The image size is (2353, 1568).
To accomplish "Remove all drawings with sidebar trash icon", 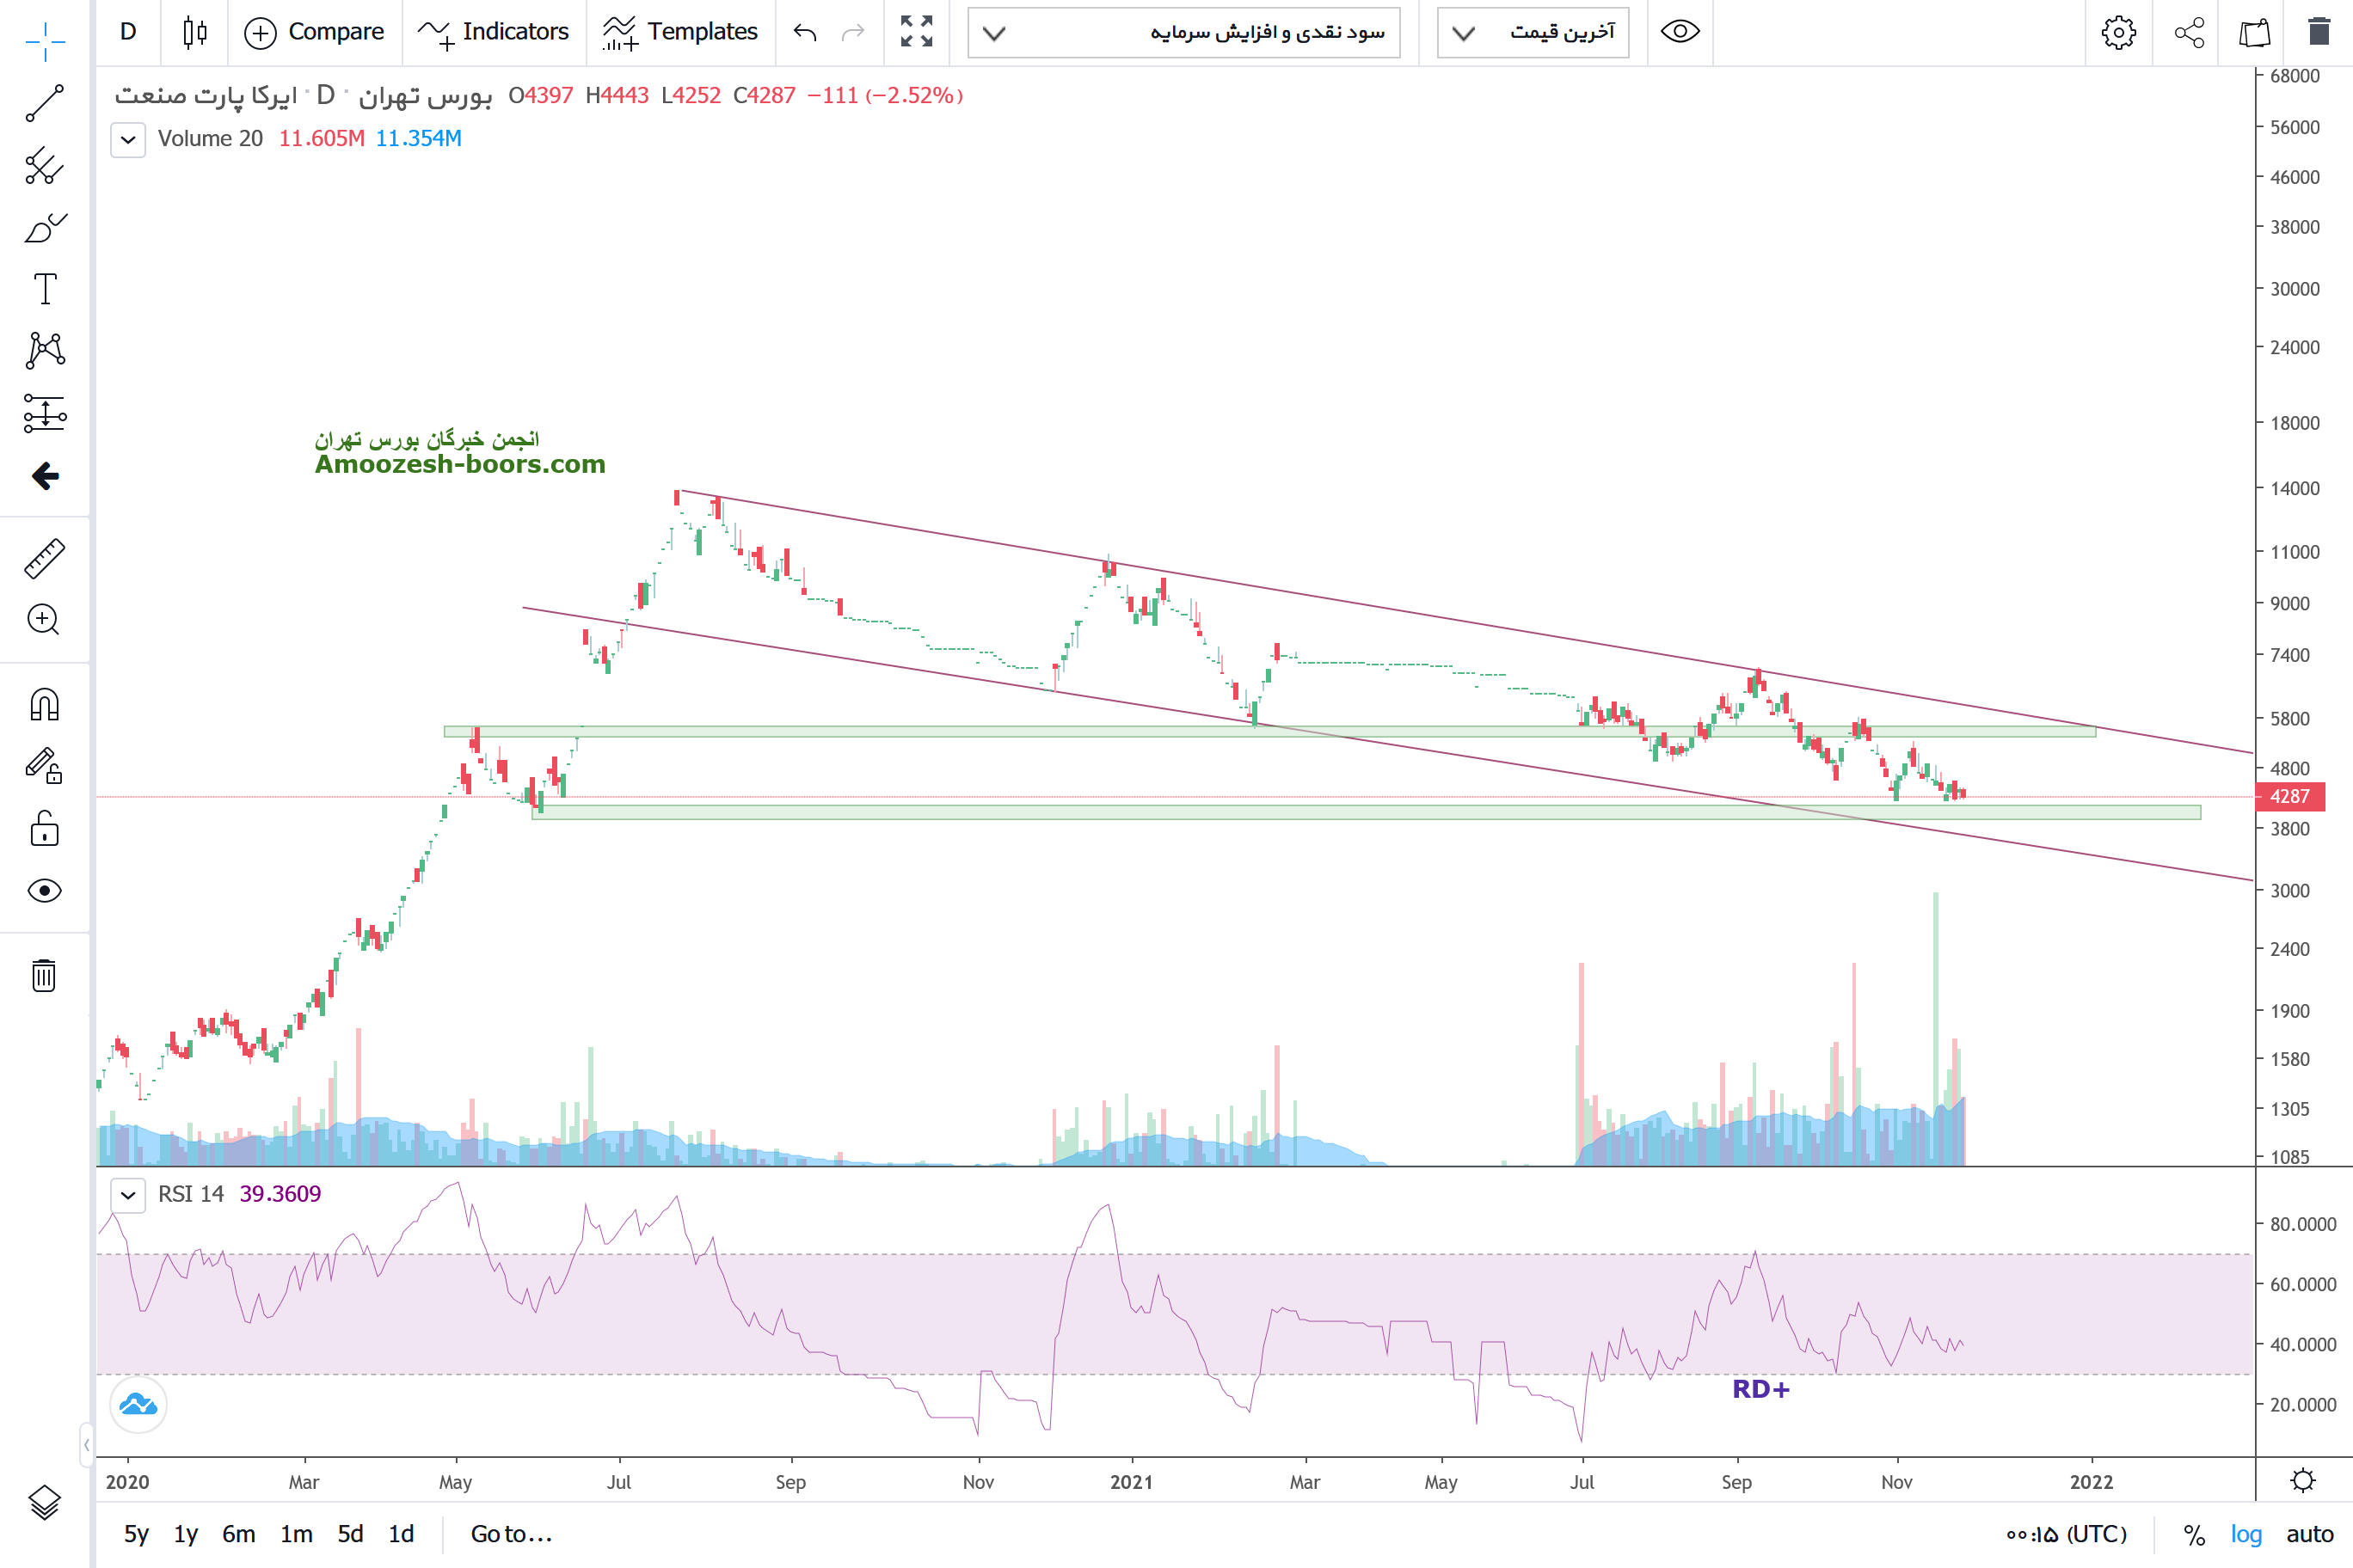I will (44, 975).
